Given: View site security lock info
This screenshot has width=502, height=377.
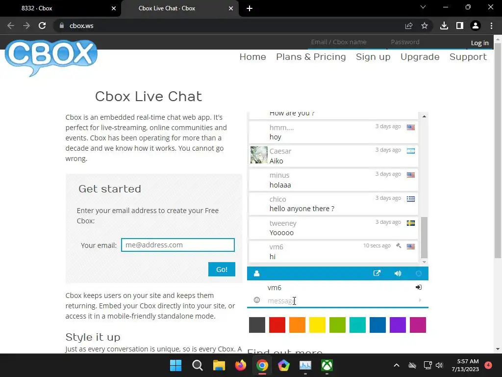Looking at the screenshot, I should click(62, 26).
